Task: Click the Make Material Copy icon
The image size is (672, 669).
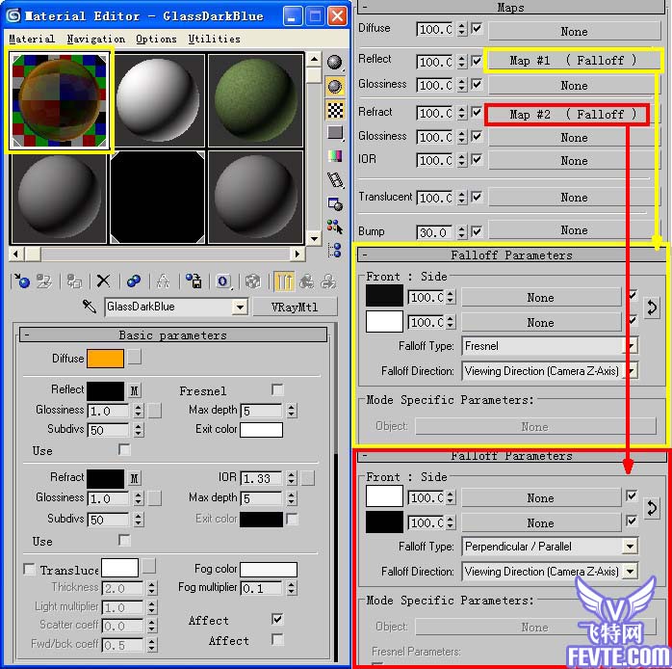Action: click(x=134, y=281)
